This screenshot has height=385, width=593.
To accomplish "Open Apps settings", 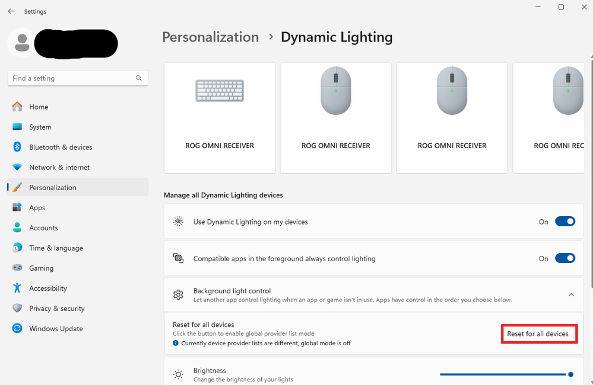I will coord(78,207).
